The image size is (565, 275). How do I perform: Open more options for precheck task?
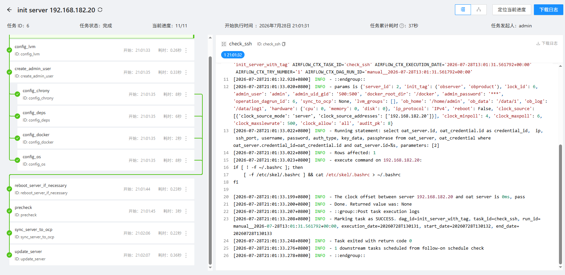point(186,211)
